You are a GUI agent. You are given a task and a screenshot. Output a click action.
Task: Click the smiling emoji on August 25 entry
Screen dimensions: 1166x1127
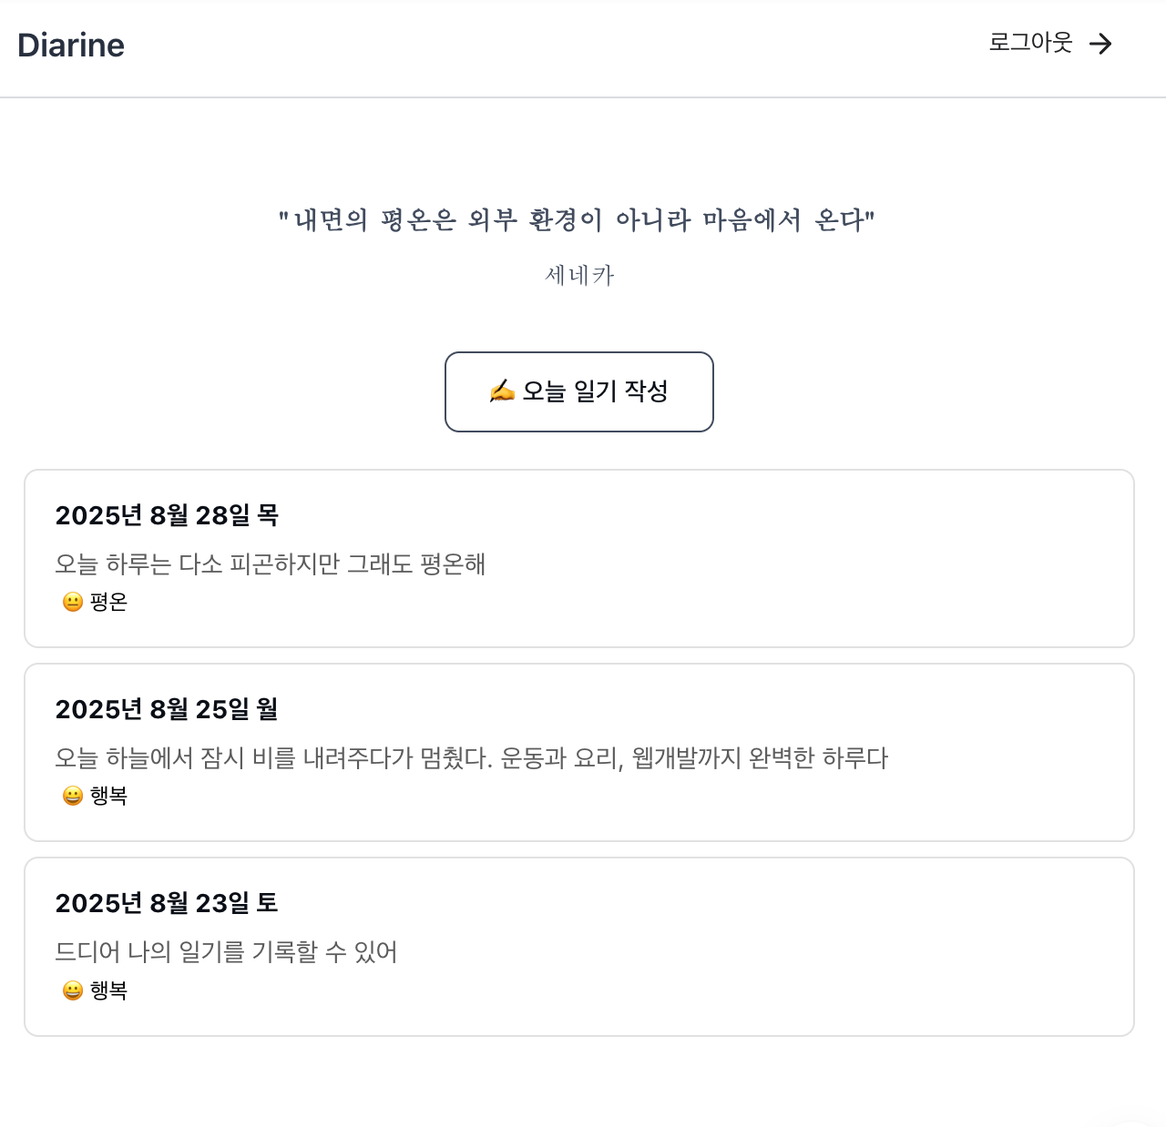[73, 796]
